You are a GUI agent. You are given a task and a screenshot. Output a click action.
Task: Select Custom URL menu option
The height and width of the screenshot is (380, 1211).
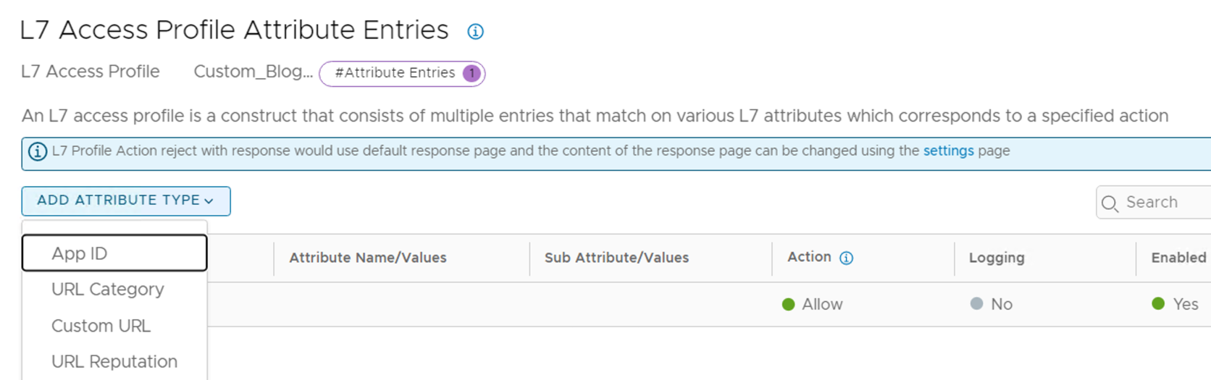pos(101,326)
